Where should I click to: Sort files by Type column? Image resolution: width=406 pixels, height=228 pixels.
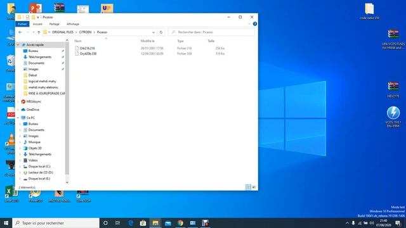[x=180, y=41]
